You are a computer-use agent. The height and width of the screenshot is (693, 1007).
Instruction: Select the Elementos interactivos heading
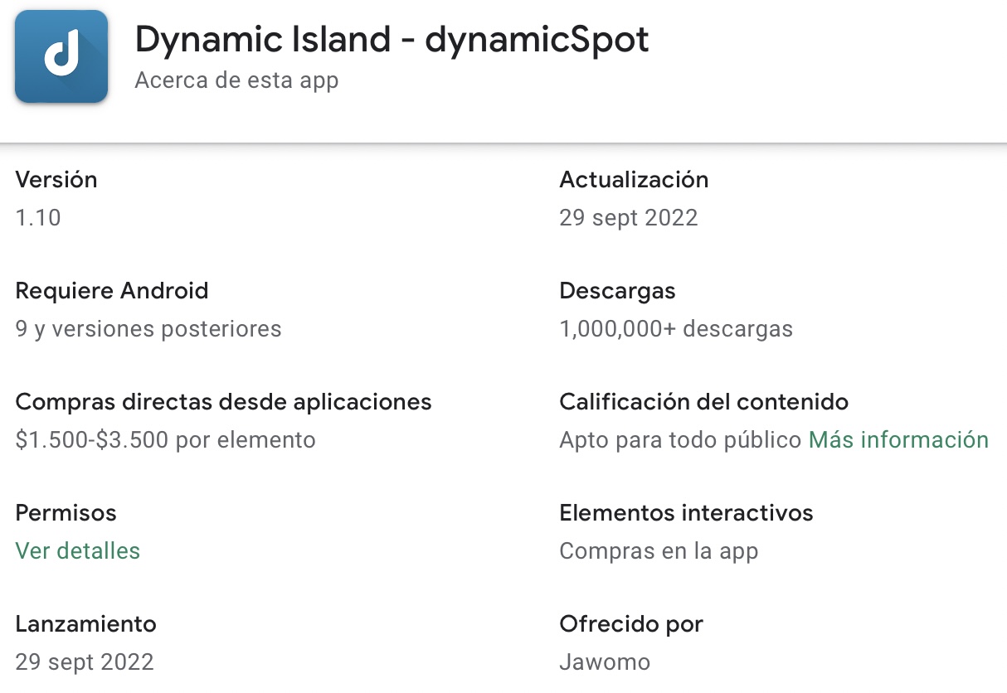coord(686,513)
